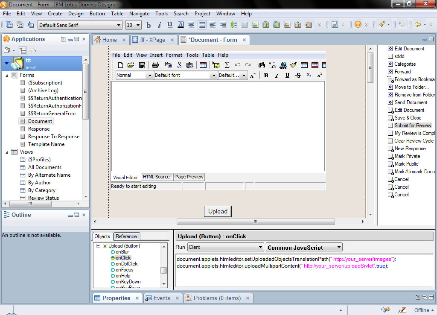
Task: Click the Paste clipboard icon in the editor
Action: 190,65
